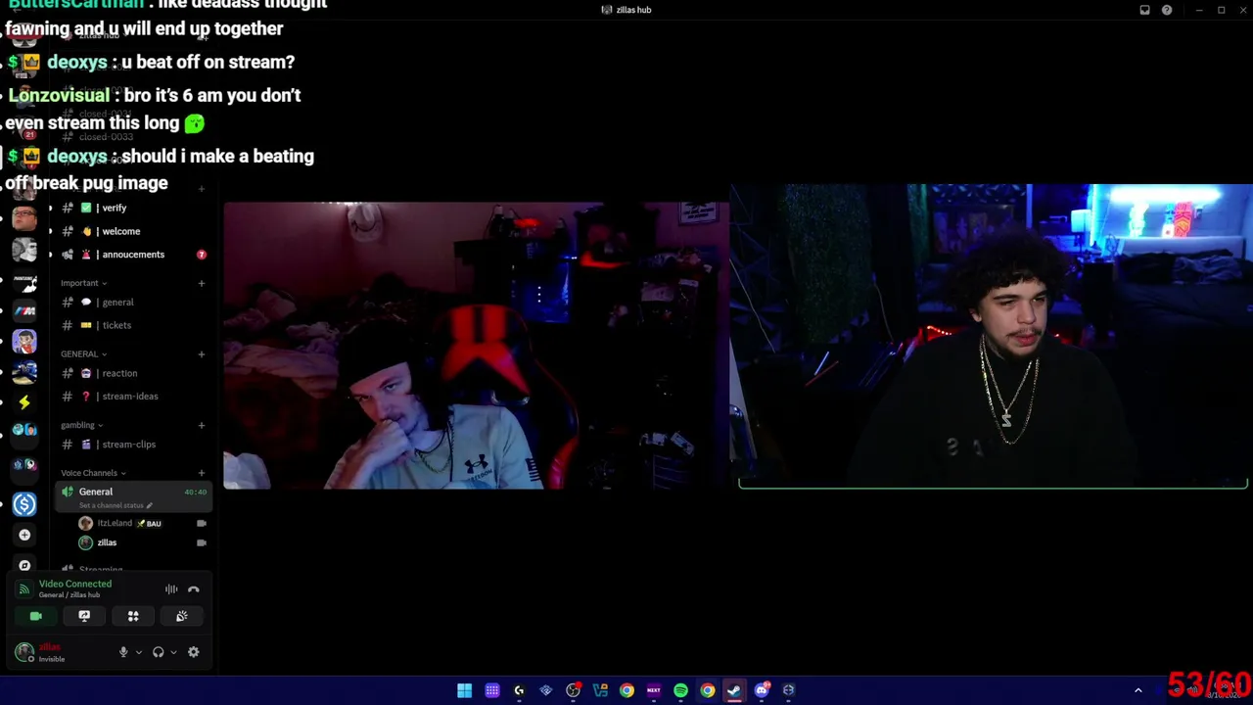The height and width of the screenshot is (705, 1253).
Task: Turn off the camera in voice controls
Action: [36, 616]
